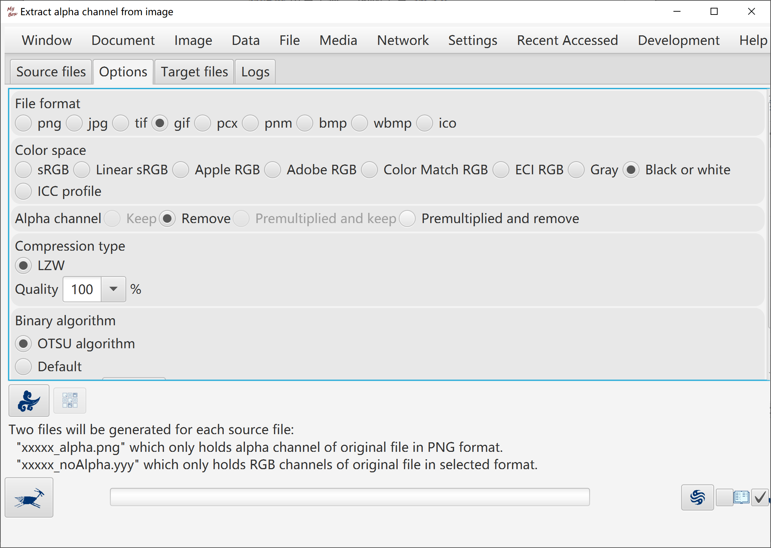Click the Quality value field showing 100
This screenshot has height=548, width=771.
pyautogui.click(x=82, y=289)
